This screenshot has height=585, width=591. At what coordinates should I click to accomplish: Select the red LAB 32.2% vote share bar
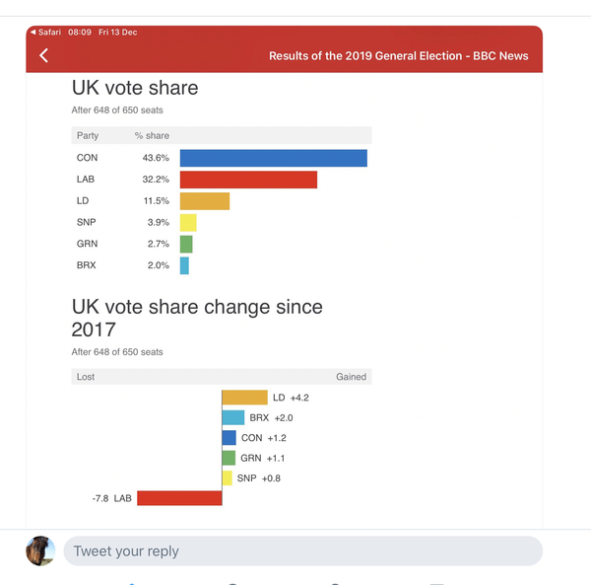click(x=248, y=180)
